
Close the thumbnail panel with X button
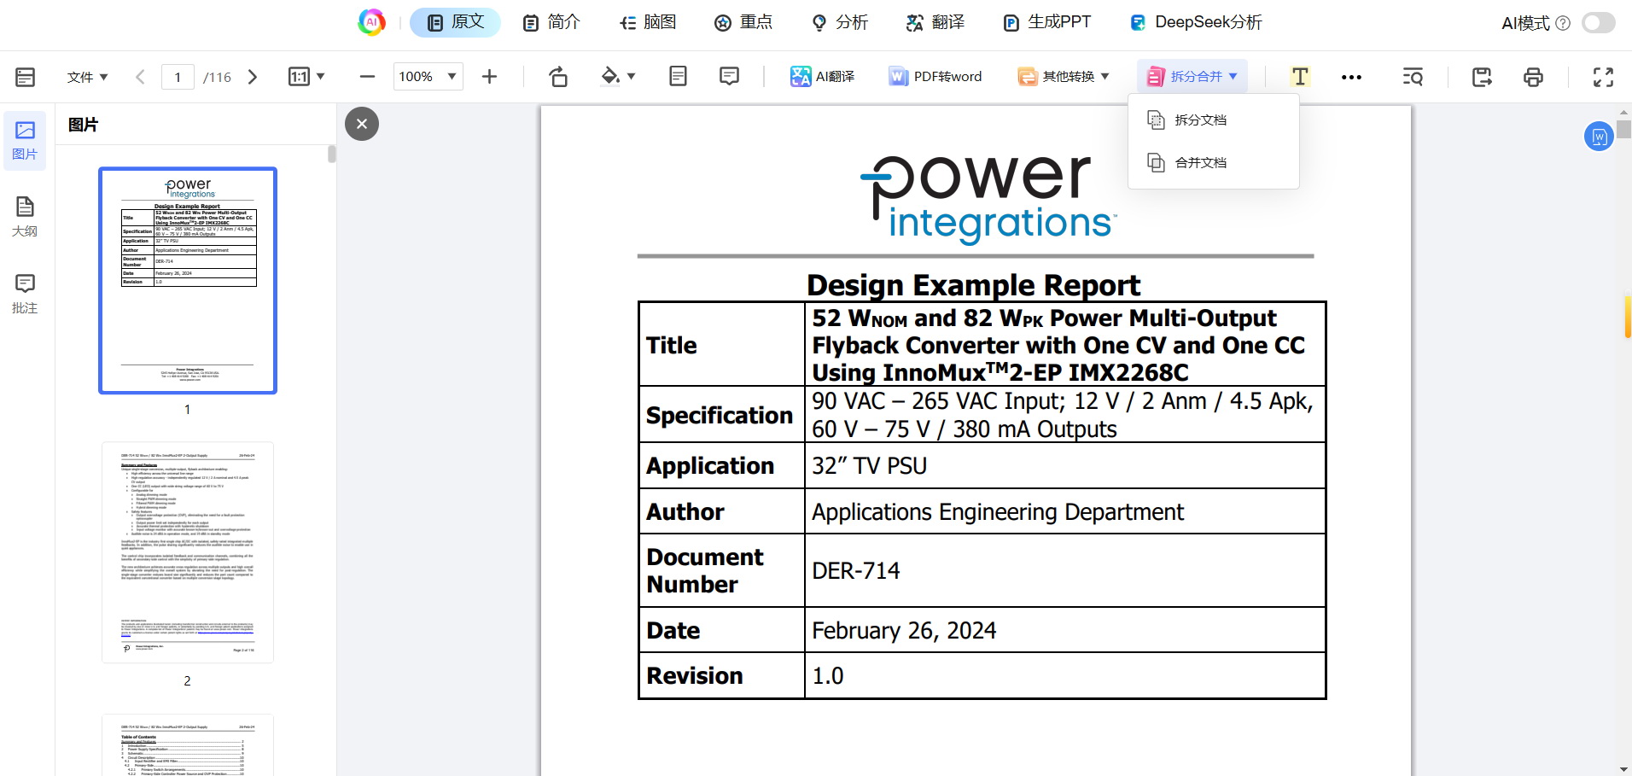click(362, 124)
